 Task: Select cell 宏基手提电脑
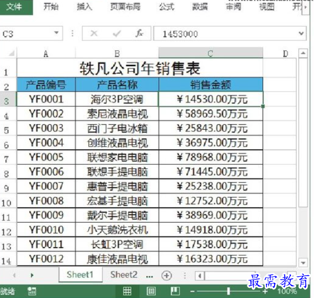coord(117,201)
